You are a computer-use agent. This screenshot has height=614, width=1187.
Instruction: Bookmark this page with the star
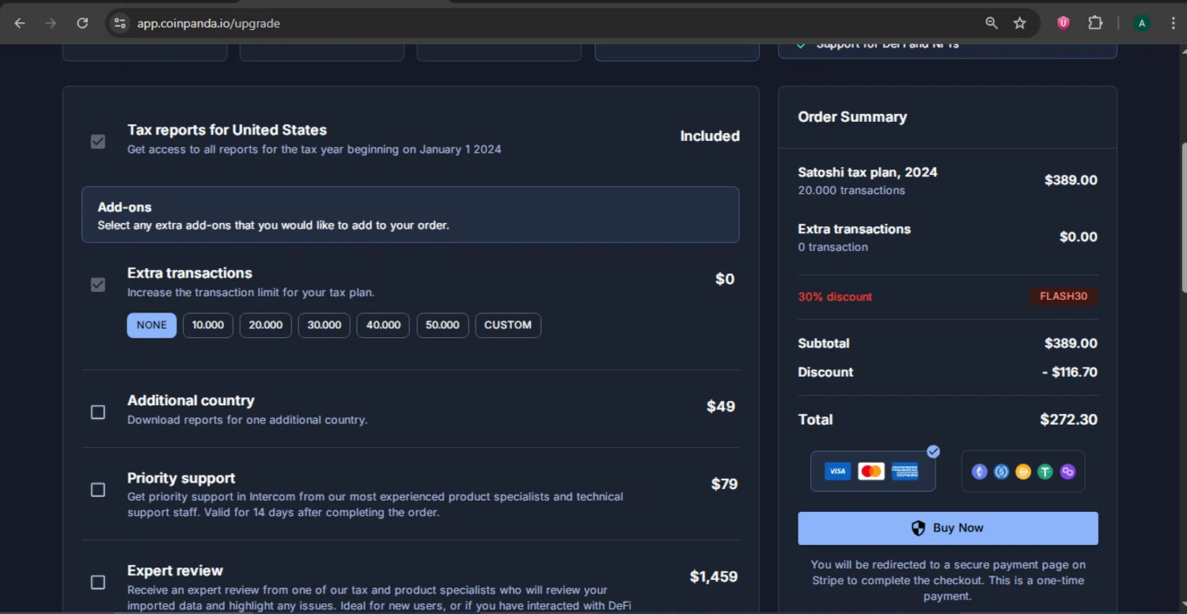[x=1020, y=23]
